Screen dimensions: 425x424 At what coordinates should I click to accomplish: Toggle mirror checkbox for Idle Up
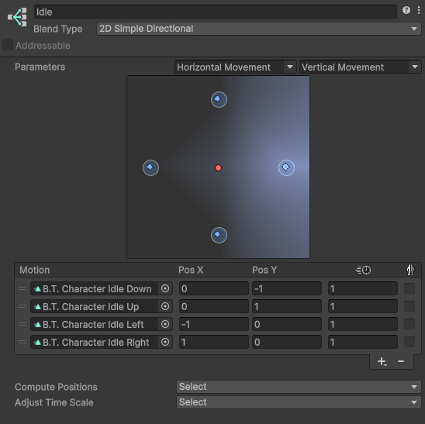409,306
